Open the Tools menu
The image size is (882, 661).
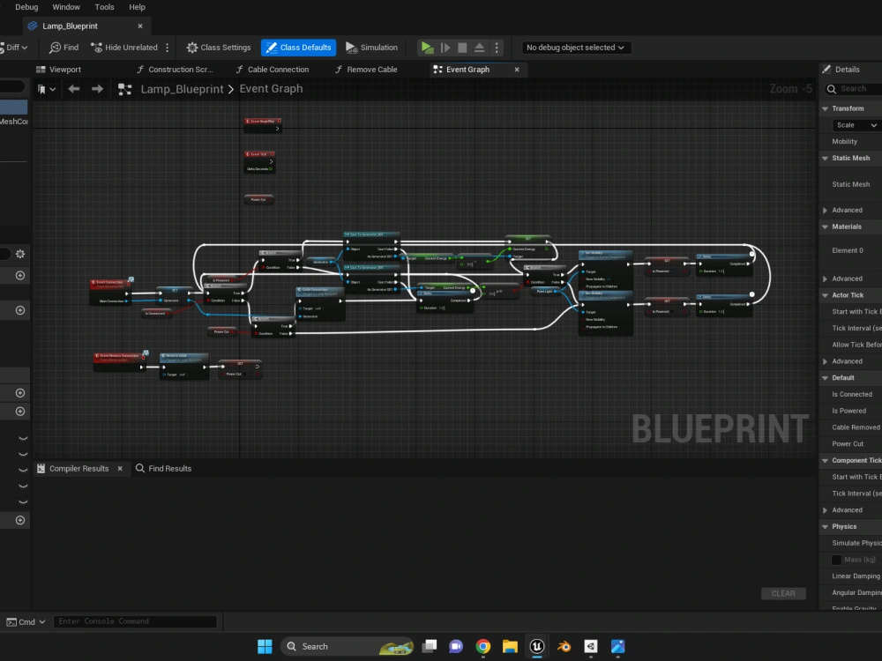(103, 7)
